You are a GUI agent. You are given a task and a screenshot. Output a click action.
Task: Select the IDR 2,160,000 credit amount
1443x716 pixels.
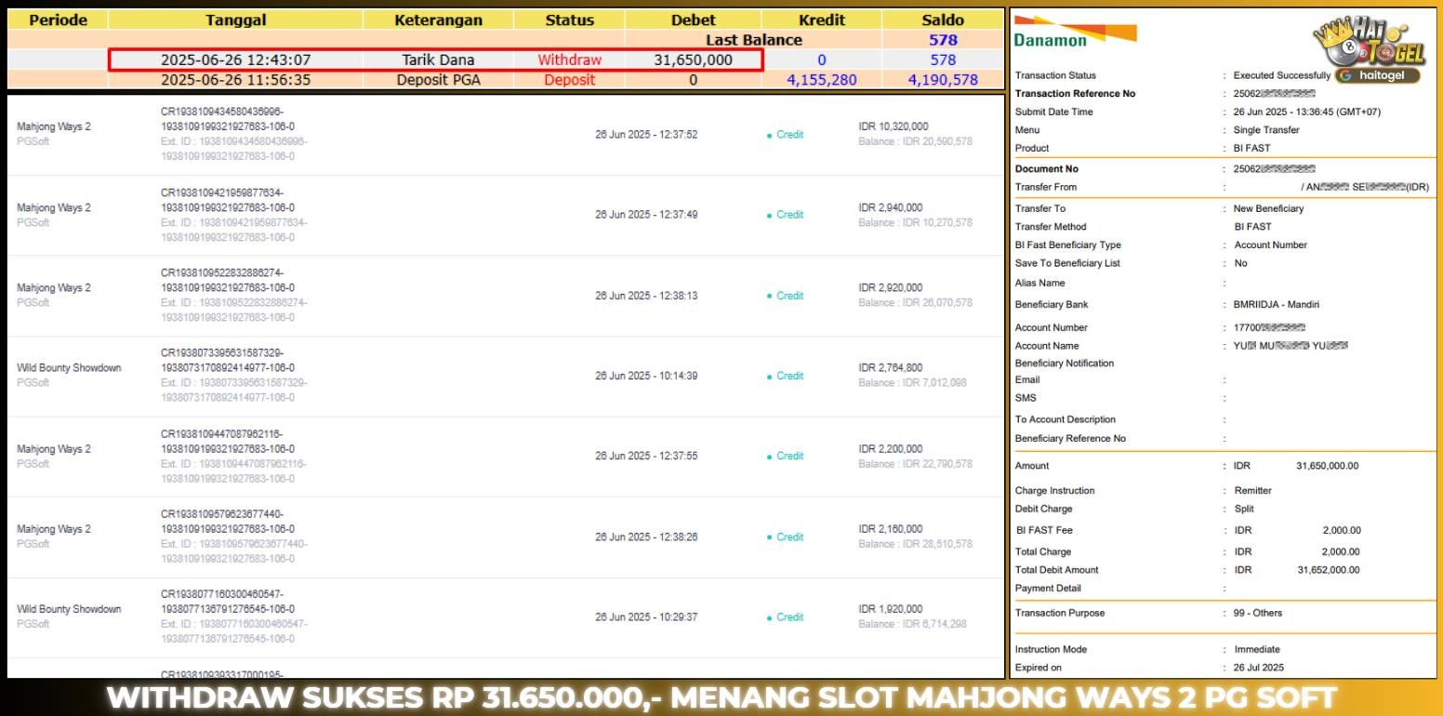coord(891,528)
